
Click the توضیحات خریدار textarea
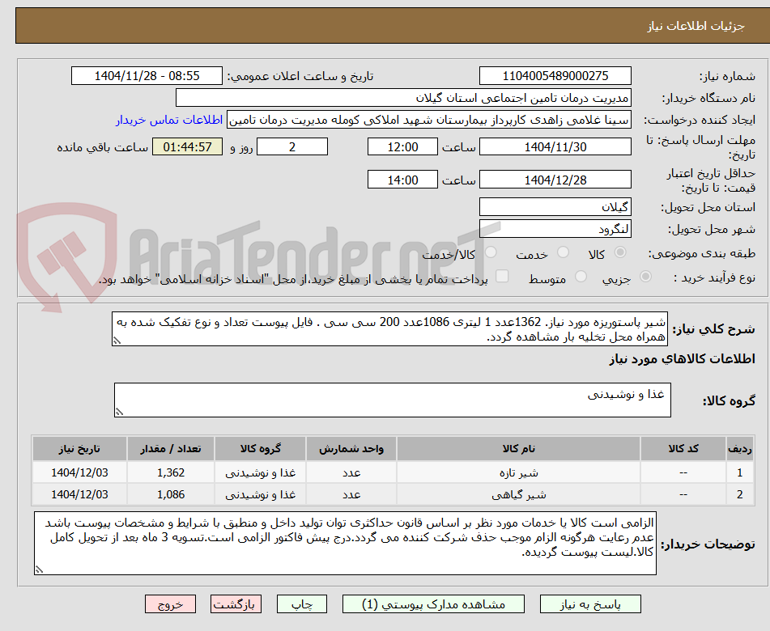(345, 543)
